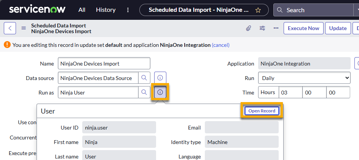The width and height of the screenshot is (359, 160).
Task: Open attachments with the paperclip icon
Action: click(249, 28)
